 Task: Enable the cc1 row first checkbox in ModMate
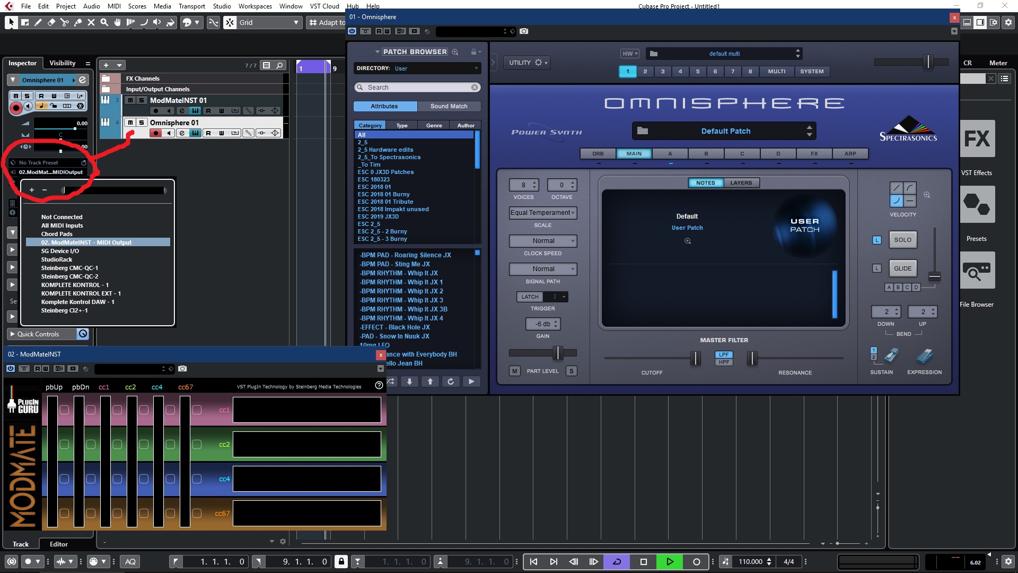(64, 410)
